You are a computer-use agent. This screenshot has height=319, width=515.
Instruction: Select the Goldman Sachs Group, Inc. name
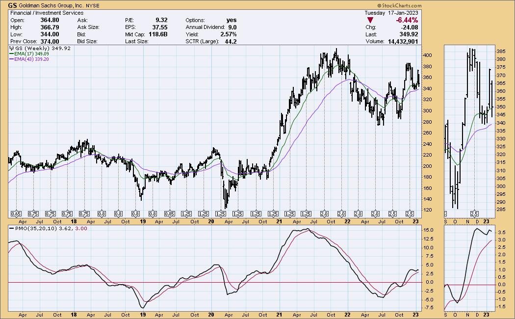click(51, 5)
